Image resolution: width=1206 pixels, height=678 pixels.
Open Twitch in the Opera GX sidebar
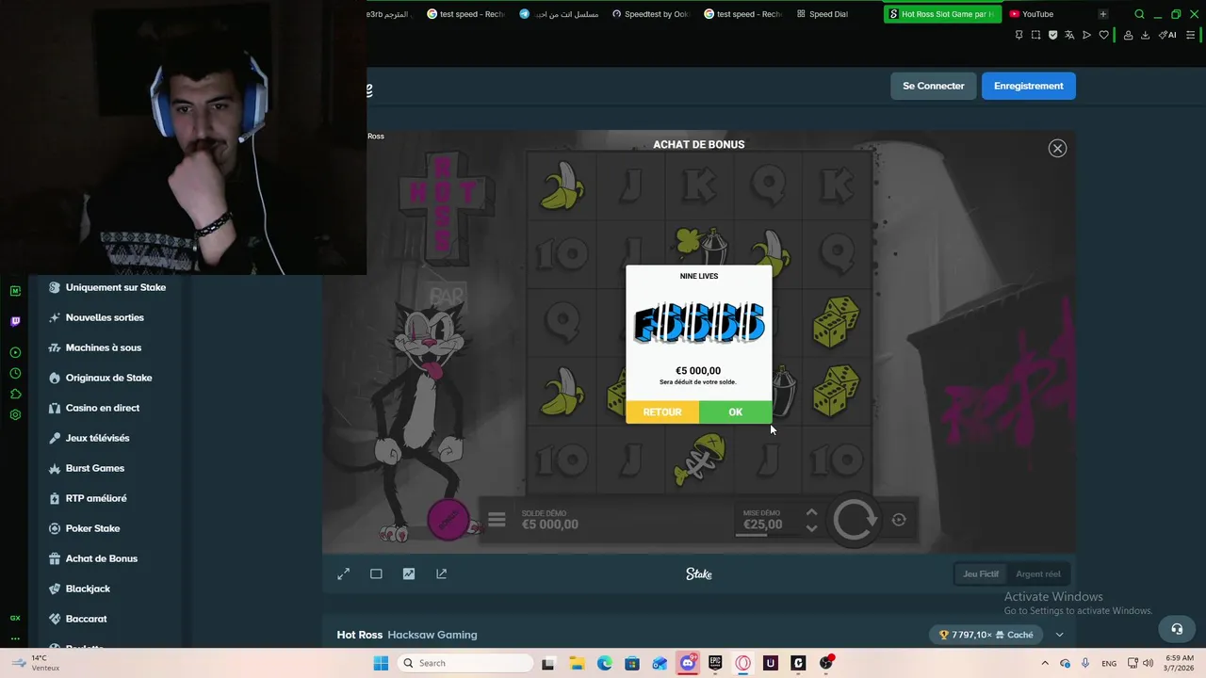15,321
